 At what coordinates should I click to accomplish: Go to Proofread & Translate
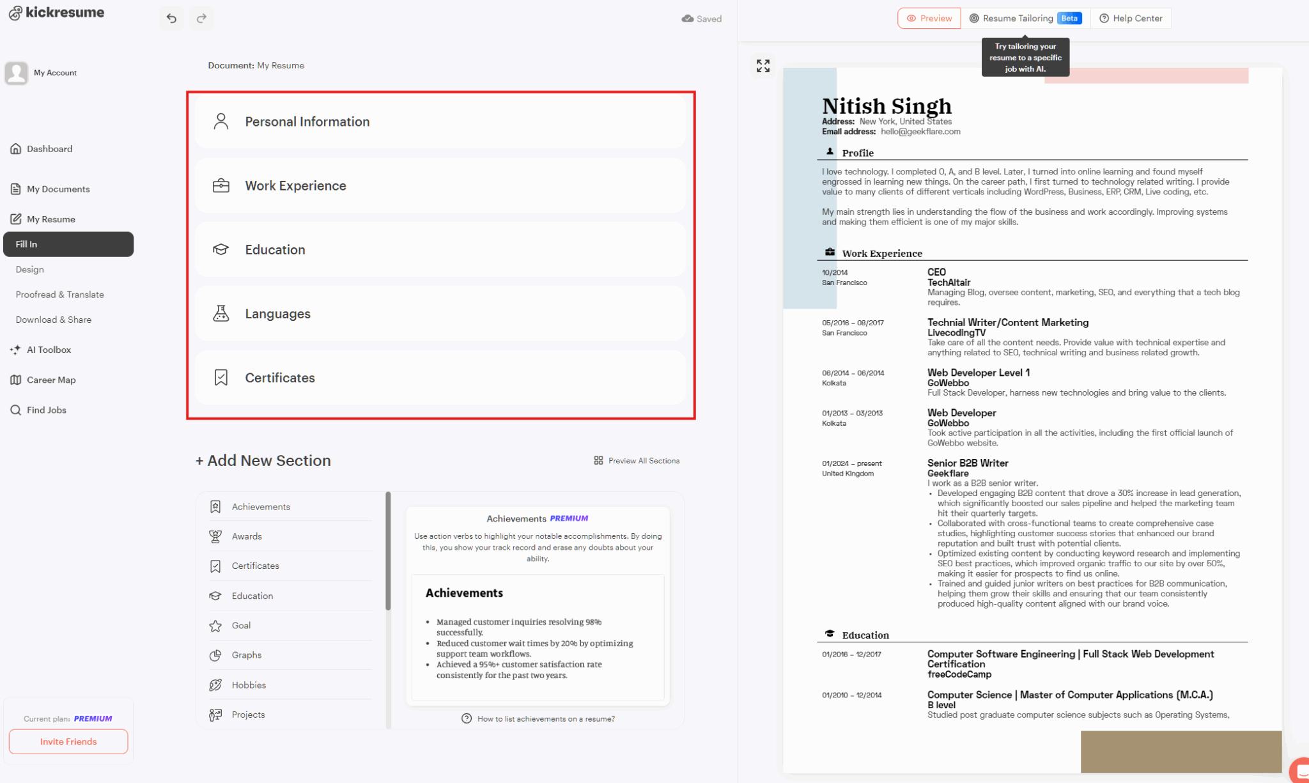pos(60,295)
